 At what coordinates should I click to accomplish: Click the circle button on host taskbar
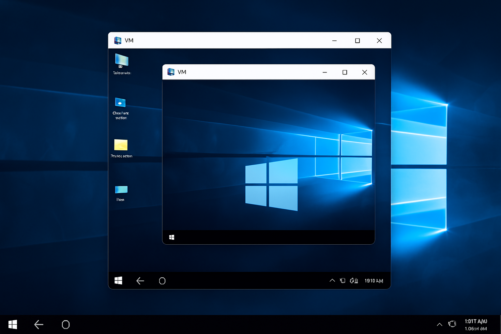[66, 325]
